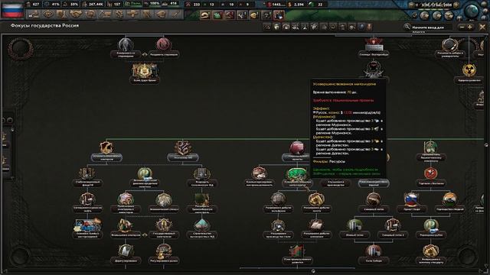The width and height of the screenshot is (490, 275).
Task: Select the Южный поток focus icon
Action: click(x=354, y=225)
